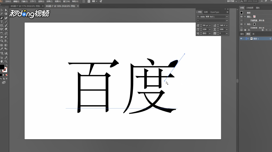Select the Rectangle tool
Screen dimensions: 272x152
[x=2, y=25]
